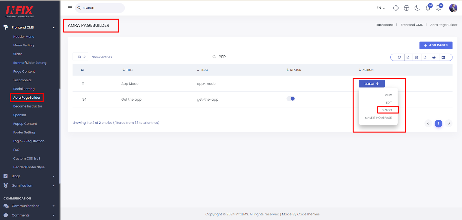462x220 pixels.
Task: Sort table by SLUG column
Action: coord(202,70)
